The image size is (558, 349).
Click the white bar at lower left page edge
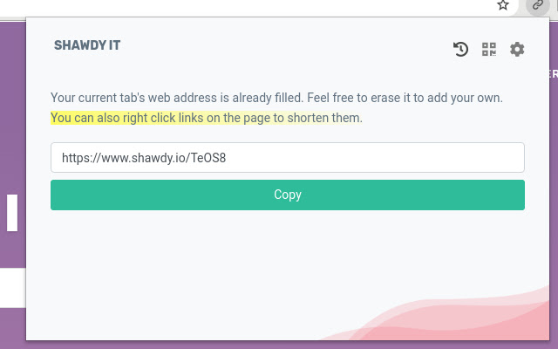pyautogui.click(x=12, y=288)
